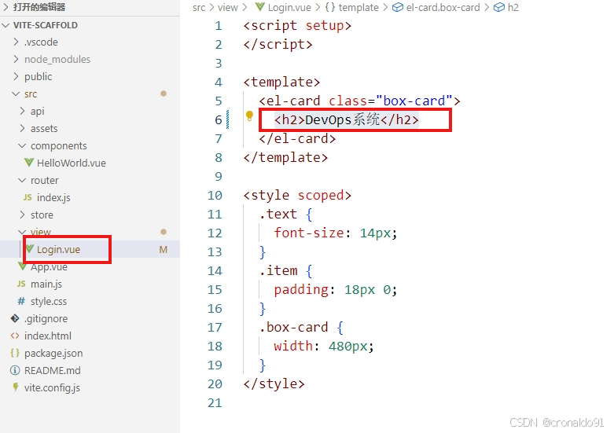
Task: Expand the node_modules folder
Action: pyautogui.click(x=16, y=59)
